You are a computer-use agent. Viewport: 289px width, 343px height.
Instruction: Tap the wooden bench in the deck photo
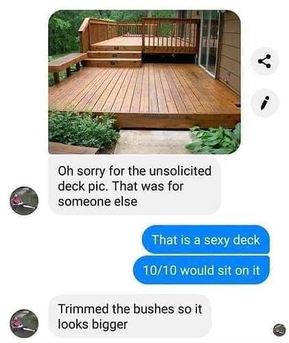click(x=65, y=64)
